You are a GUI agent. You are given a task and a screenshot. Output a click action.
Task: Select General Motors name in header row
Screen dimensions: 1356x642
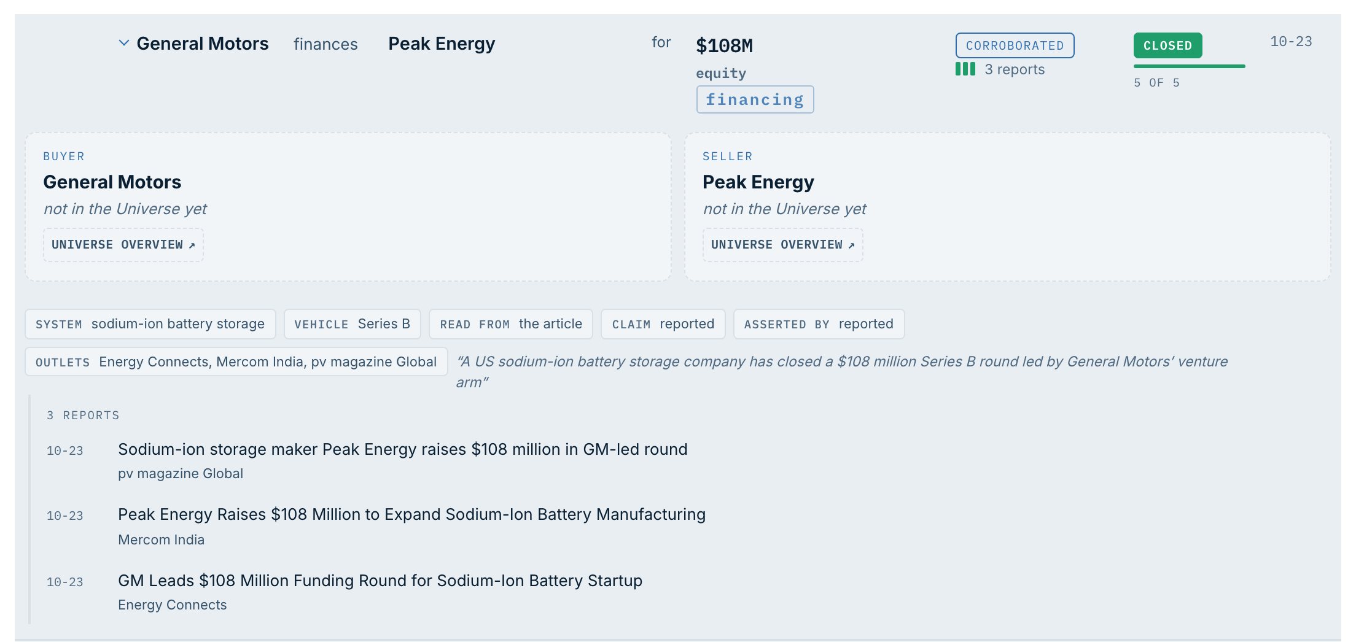pos(203,44)
